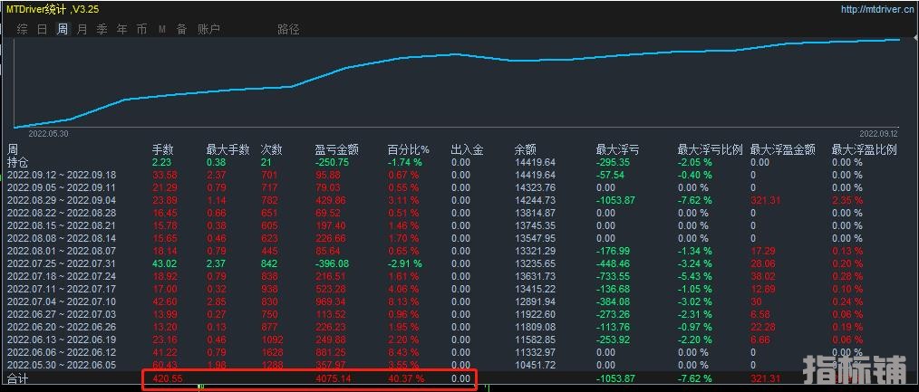The height and width of the screenshot is (392, 919).
Task: Select the 持仓 row label
Action: pyautogui.click(x=17, y=162)
